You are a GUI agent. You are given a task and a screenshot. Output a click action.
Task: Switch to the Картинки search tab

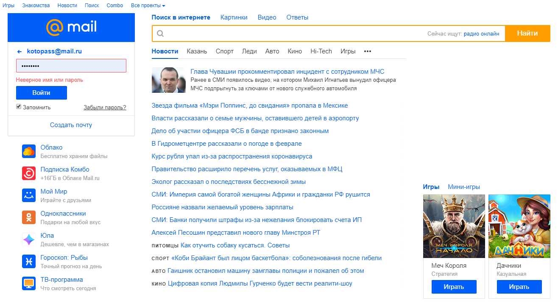(x=234, y=17)
